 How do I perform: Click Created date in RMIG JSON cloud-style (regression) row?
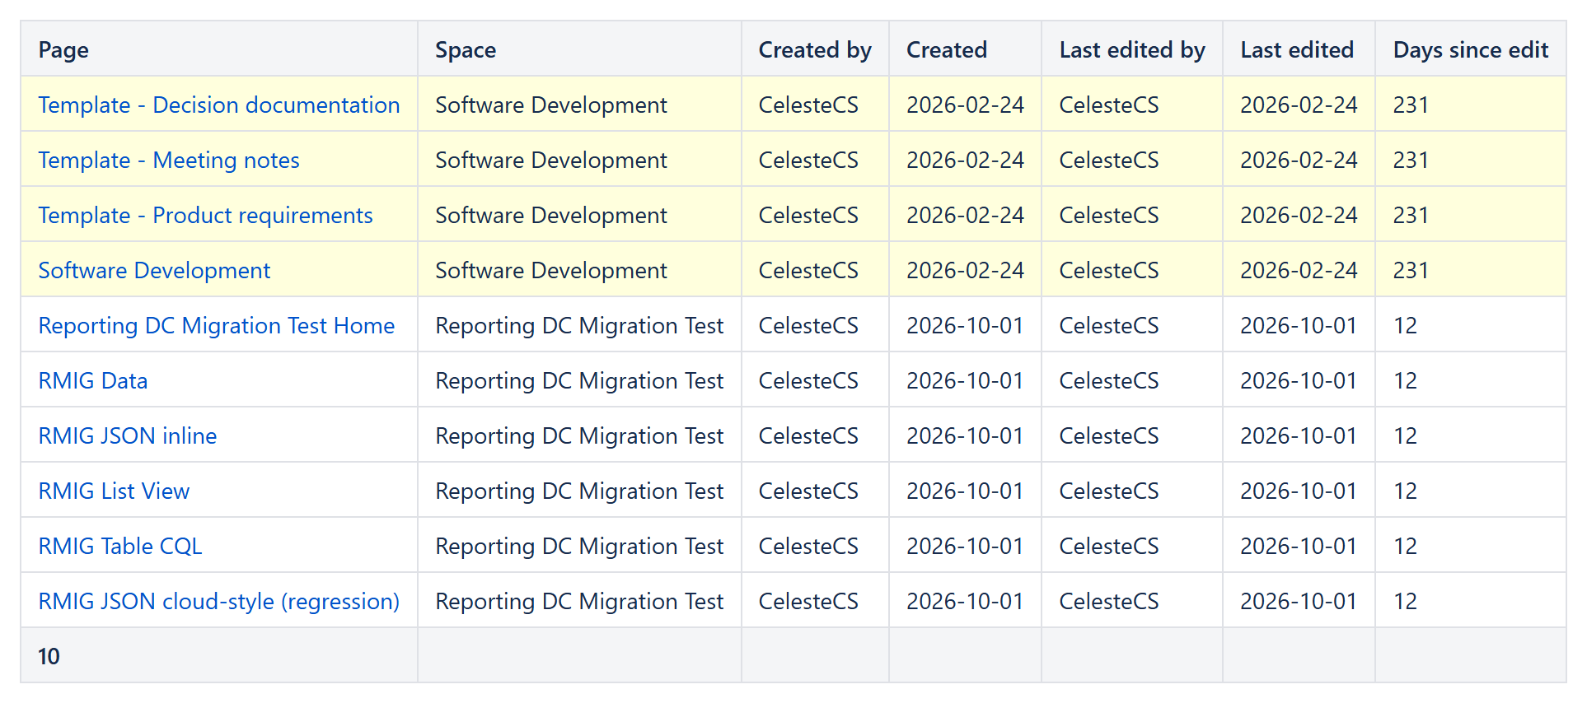(965, 601)
